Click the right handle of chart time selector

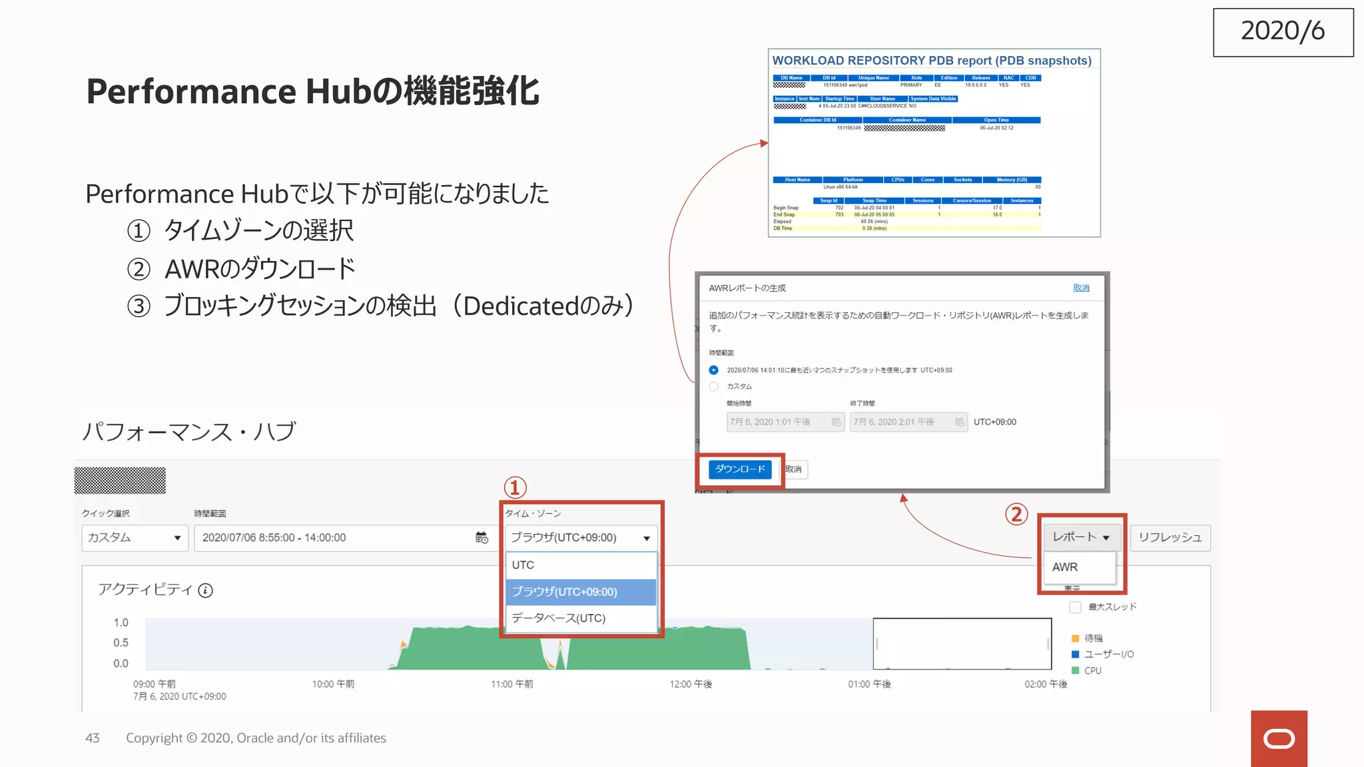[x=1048, y=644]
